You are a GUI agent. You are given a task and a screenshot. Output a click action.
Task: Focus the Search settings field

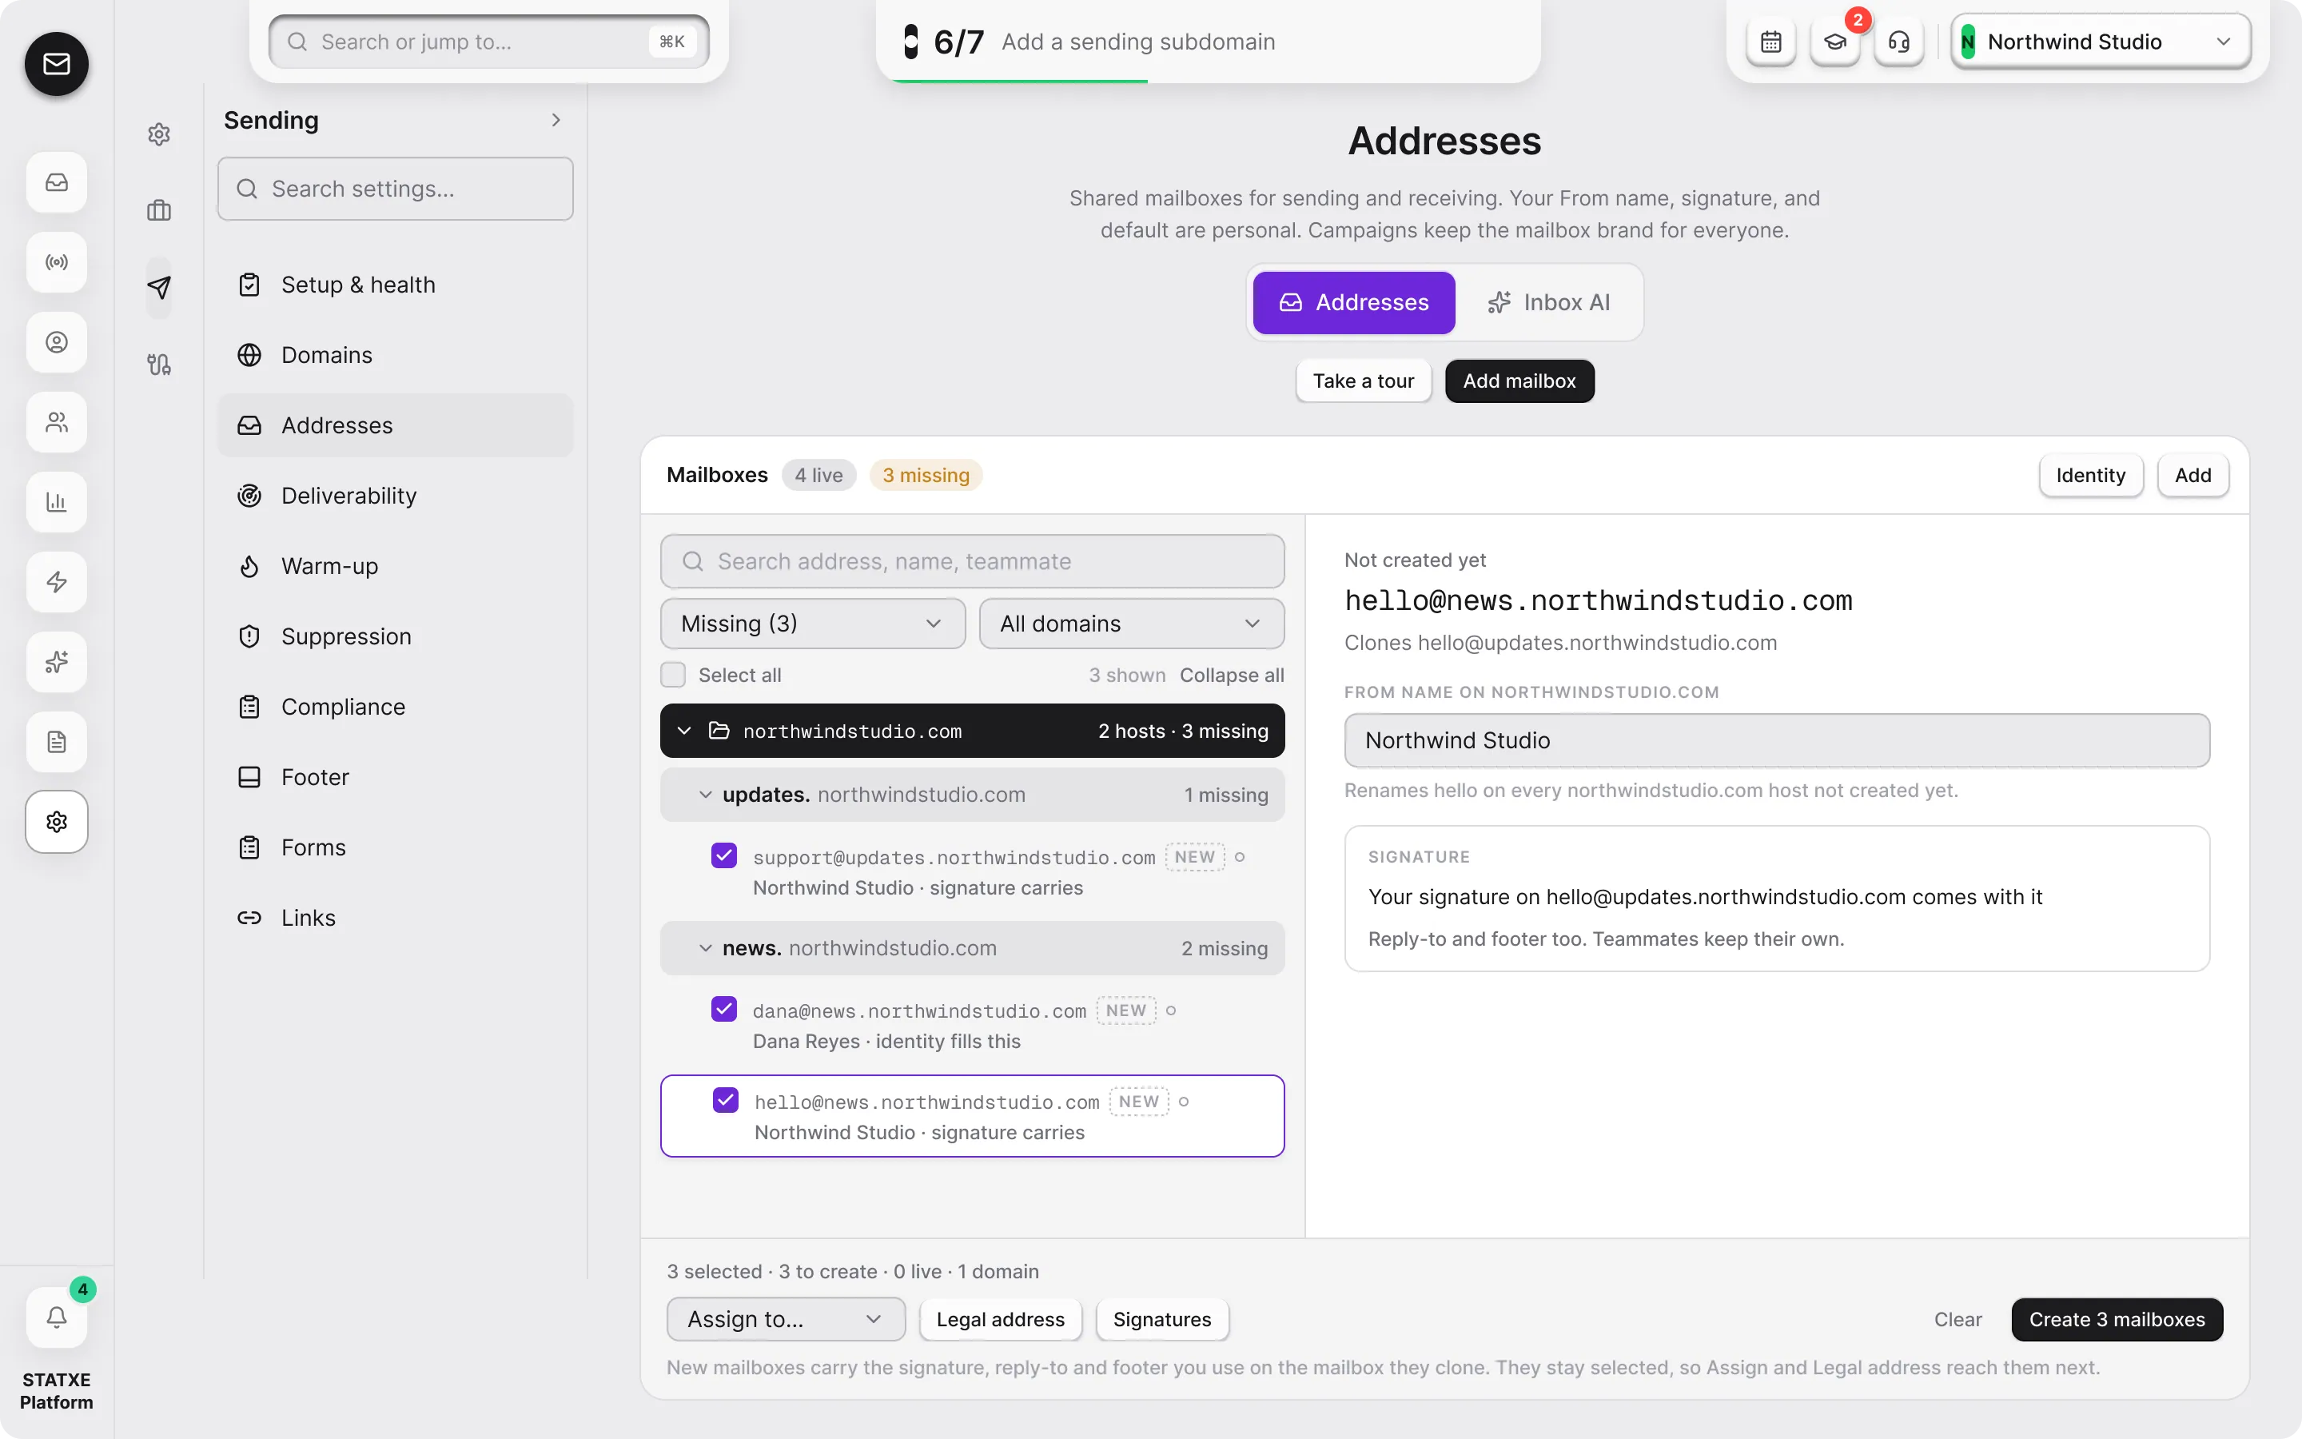click(396, 189)
